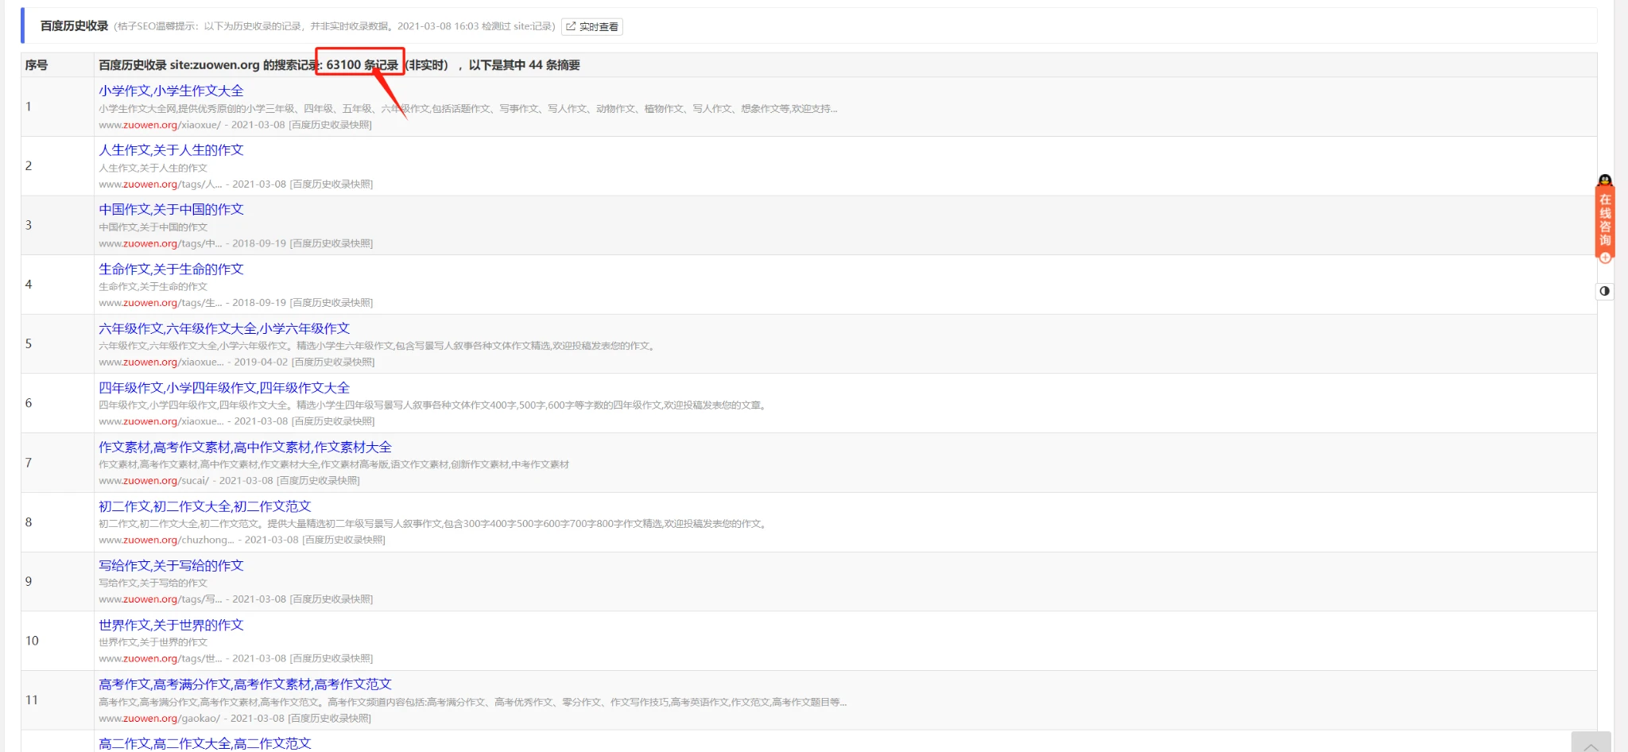Click the back-to-top arrow button
The image size is (1628, 752).
[1591, 745]
